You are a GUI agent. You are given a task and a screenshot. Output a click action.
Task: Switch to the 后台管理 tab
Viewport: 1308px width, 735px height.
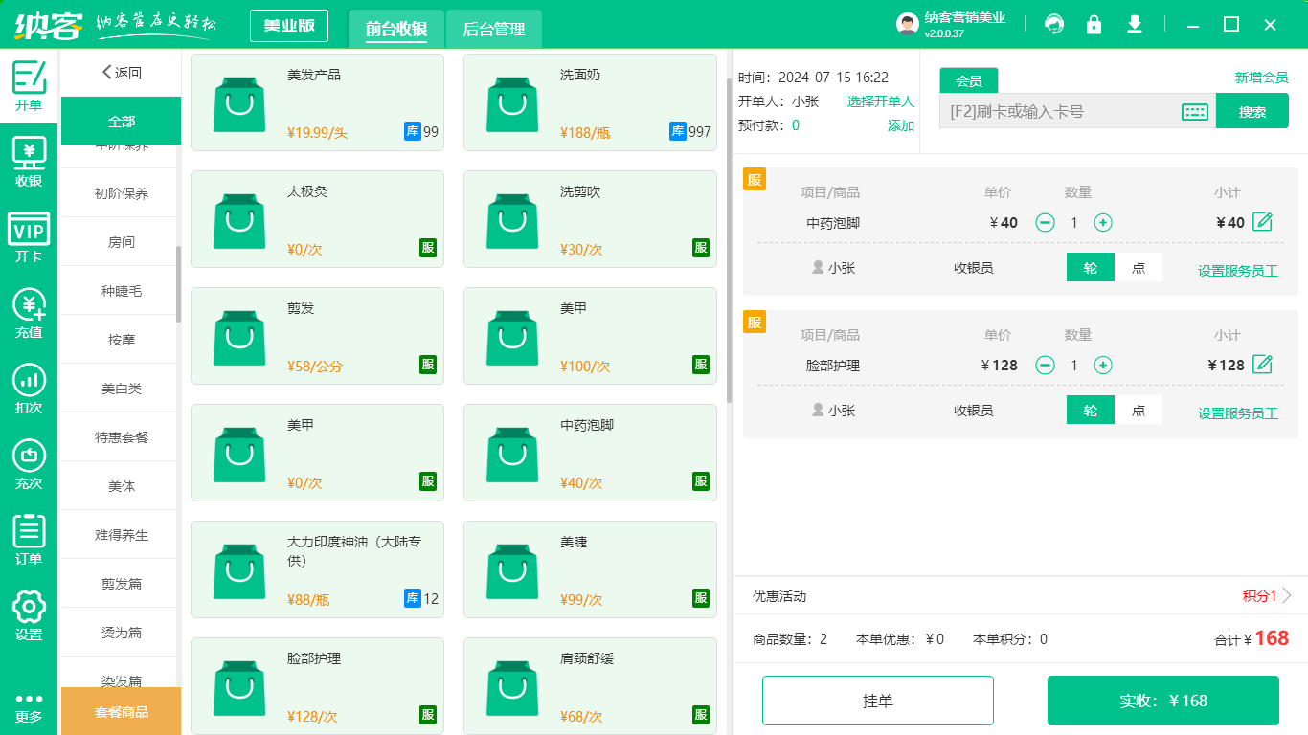(x=496, y=29)
